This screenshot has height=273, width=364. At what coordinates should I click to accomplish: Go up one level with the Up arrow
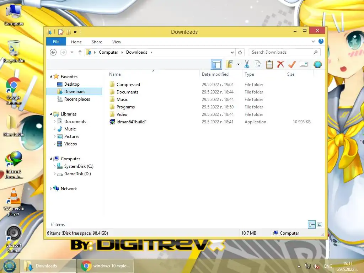[x=80, y=52]
